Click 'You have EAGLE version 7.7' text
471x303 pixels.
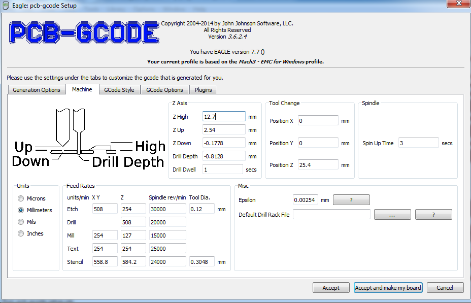pyautogui.click(x=227, y=52)
